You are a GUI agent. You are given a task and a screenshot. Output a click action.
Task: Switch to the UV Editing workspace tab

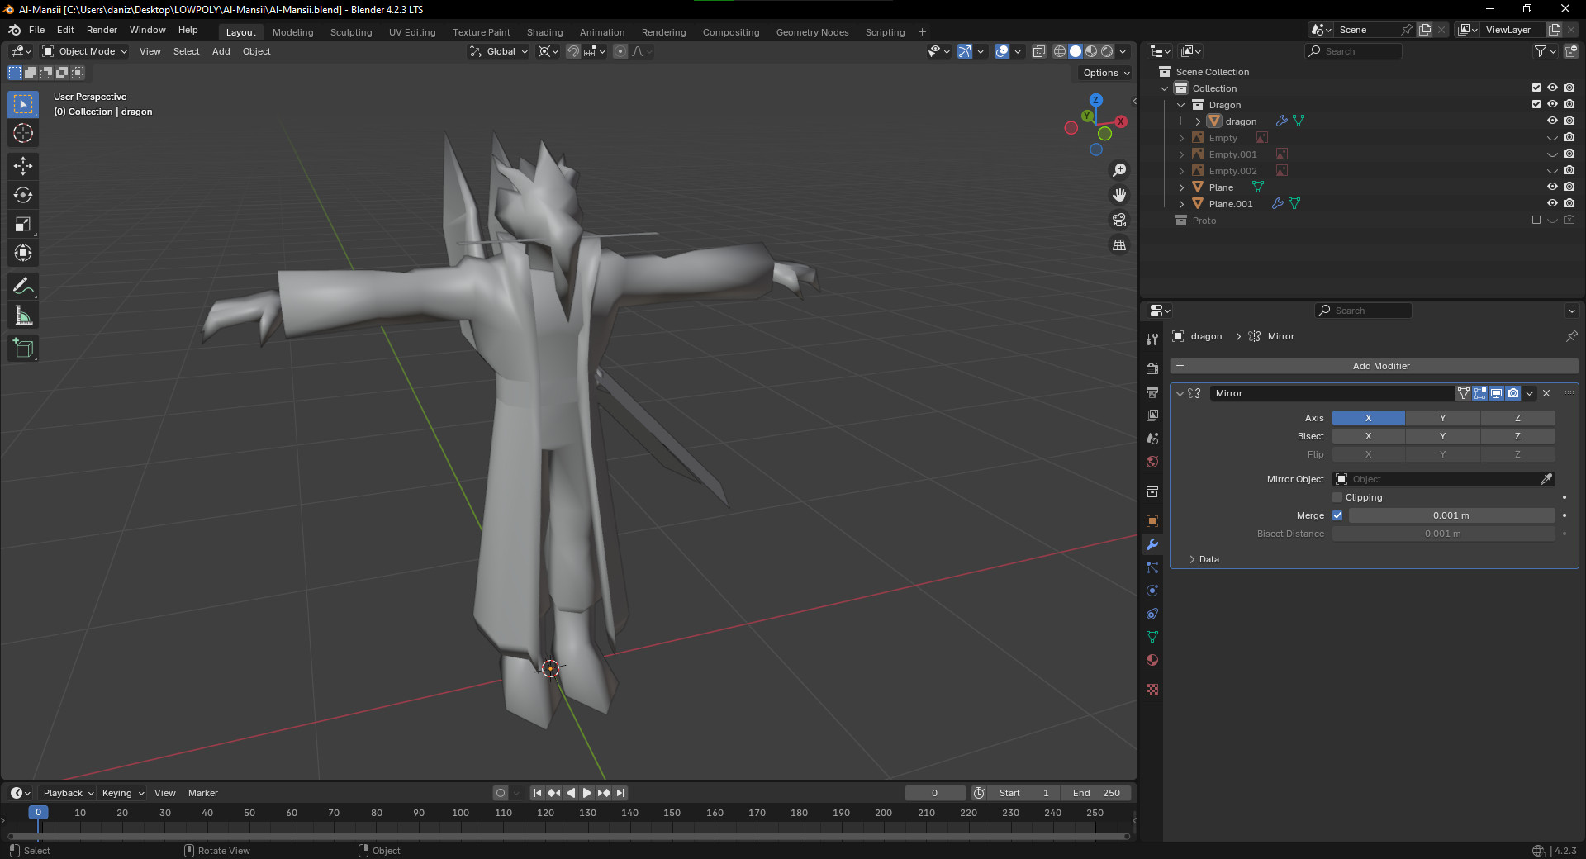coord(412,32)
